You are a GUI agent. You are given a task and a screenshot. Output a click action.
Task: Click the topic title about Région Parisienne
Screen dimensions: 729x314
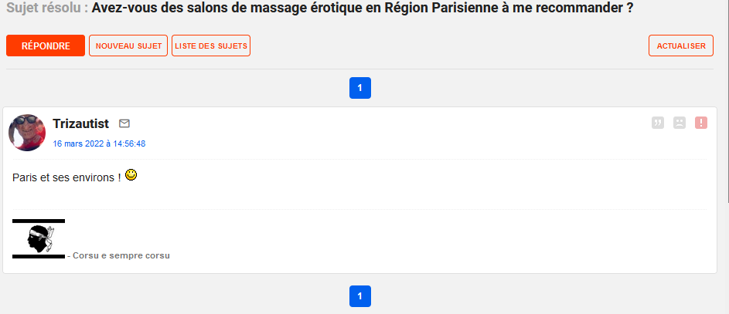pos(363,8)
